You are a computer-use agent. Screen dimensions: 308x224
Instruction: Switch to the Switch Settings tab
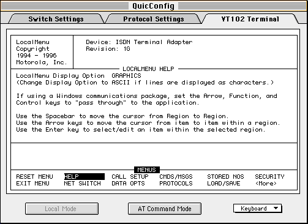pos(56,19)
